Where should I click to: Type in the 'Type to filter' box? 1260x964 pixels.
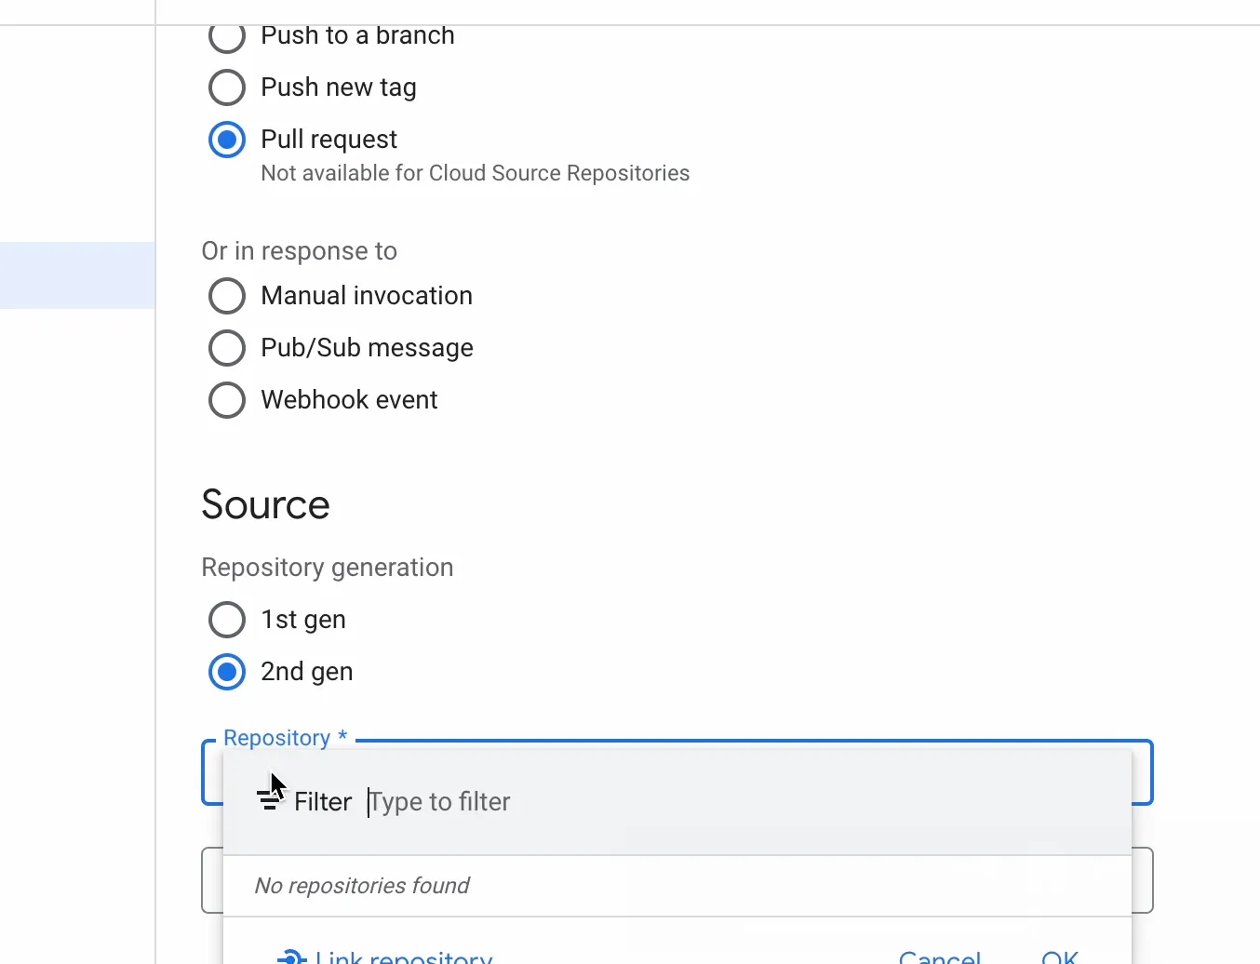pyautogui.click(x=651, y=802)
